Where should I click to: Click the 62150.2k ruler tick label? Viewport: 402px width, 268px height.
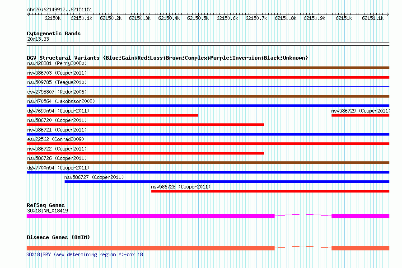click(x=111, y=18)
